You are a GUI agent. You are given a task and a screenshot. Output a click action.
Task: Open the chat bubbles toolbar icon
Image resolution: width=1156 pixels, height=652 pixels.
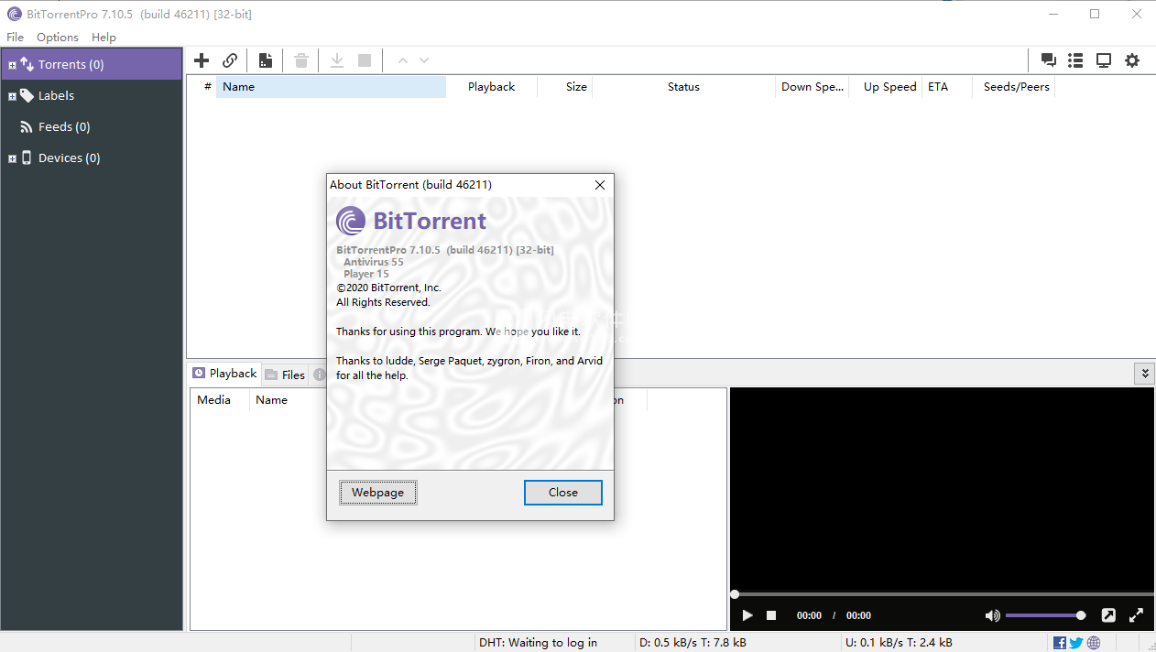pos(1049,60)
